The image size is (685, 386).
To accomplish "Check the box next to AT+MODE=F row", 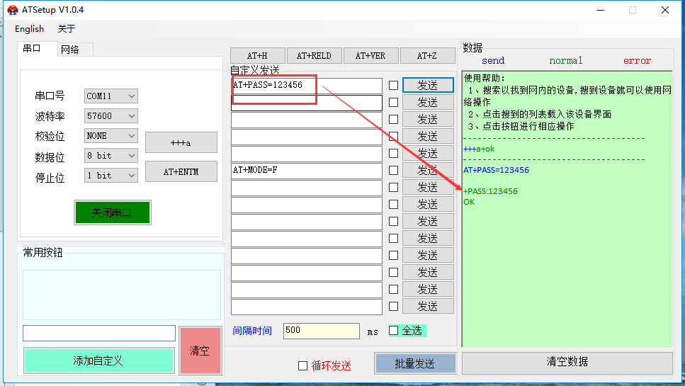I will pos(393,171).
